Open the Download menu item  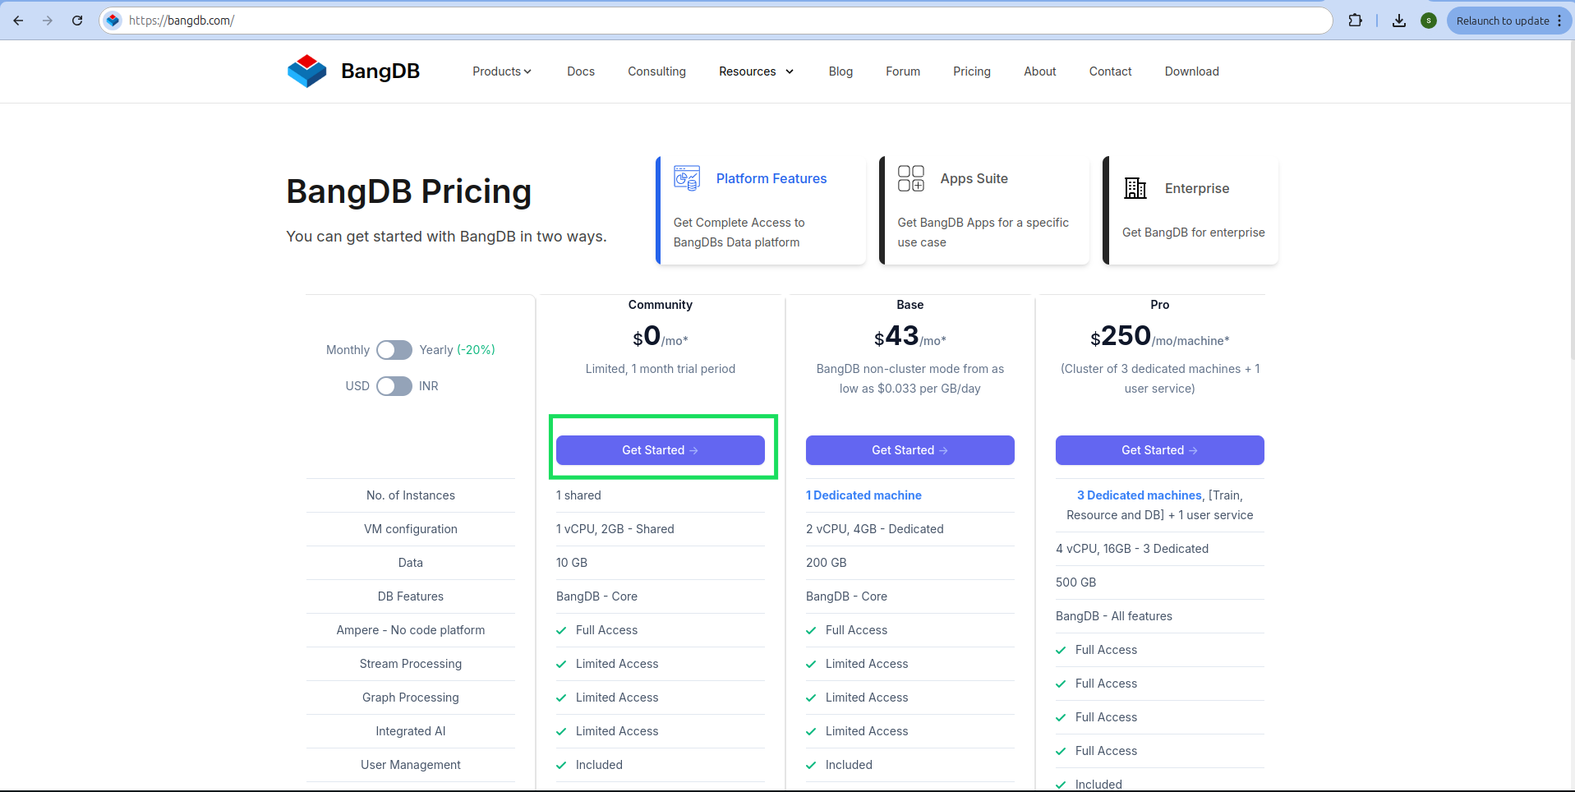tap(1192, 71)
